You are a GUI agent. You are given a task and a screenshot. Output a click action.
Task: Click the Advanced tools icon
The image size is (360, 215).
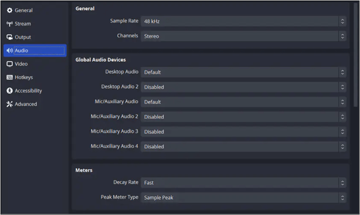9,104
